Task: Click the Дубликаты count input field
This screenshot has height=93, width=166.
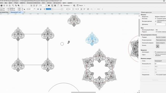Action: 160,24
